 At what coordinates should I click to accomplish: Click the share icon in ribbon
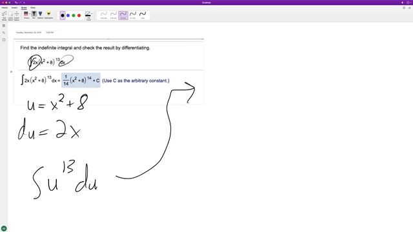(x=409, y=8)
